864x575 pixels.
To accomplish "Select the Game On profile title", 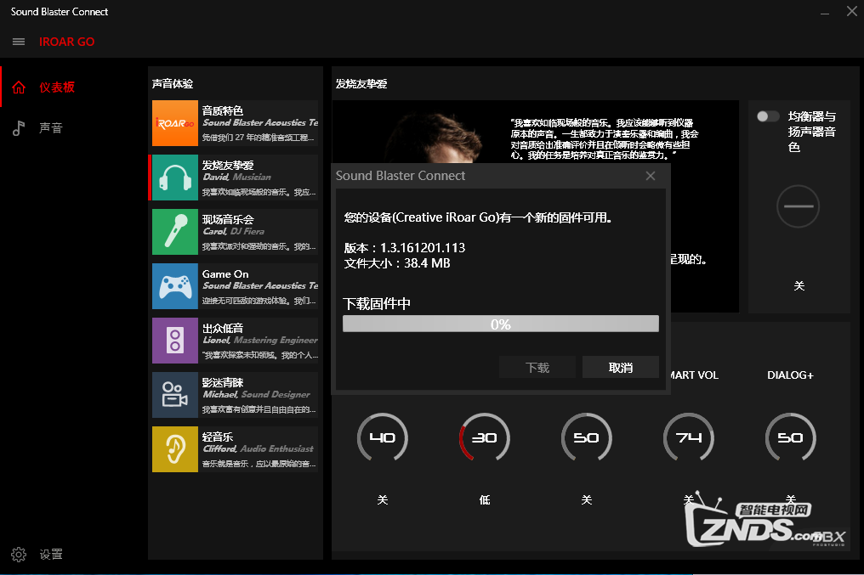I will tap(225, 274).
